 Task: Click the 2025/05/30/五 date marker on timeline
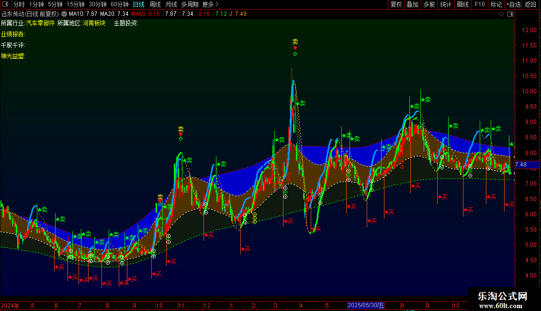366,305
